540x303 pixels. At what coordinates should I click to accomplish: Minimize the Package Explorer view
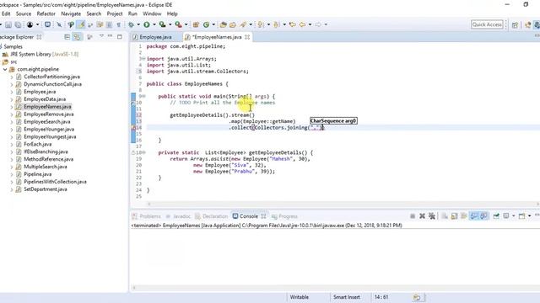pyautogui.click(x=111, y=36)
